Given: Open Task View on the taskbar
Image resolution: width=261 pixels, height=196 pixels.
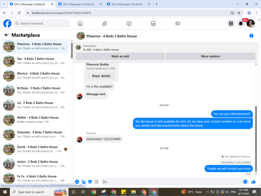Looking at the screenshot, I should tap(83, 192).
